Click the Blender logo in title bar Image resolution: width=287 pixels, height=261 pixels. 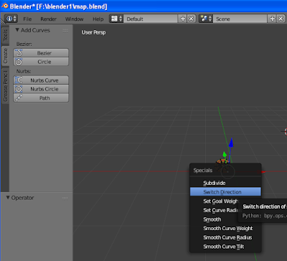click(x=4, y=6)
